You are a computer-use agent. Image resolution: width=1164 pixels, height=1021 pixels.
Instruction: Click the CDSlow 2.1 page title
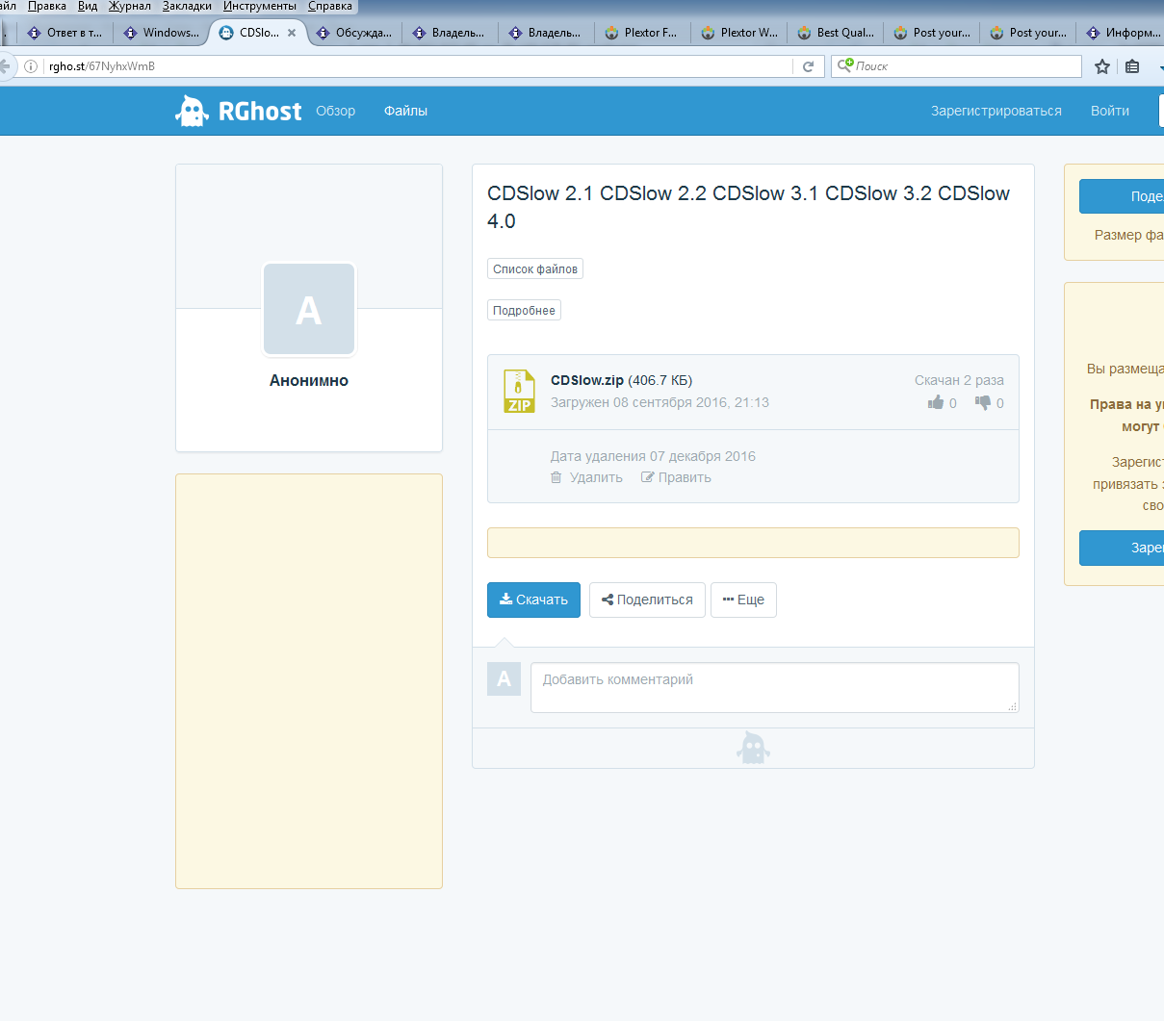[748, 207]
